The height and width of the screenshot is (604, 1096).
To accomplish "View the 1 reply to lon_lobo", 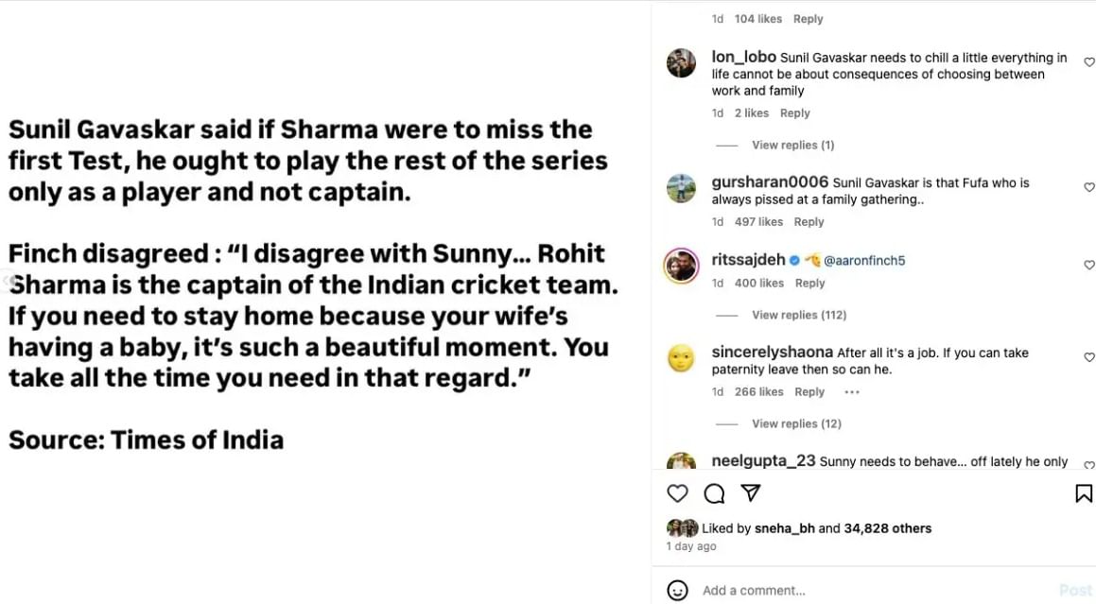I will [x=792, y=145].
